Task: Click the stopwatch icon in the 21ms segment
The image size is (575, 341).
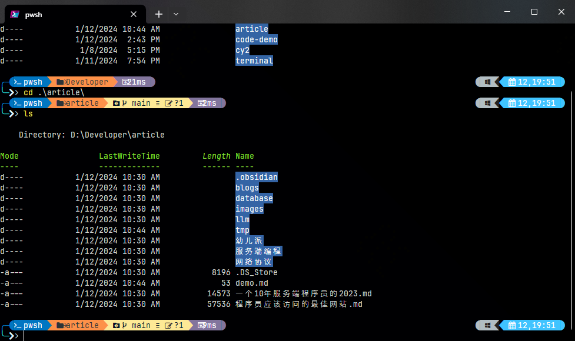Action: tap(125, 82)
